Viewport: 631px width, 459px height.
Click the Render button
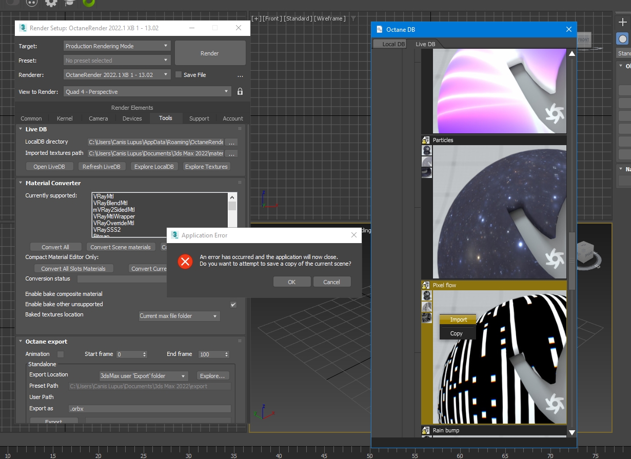(210, 53)
